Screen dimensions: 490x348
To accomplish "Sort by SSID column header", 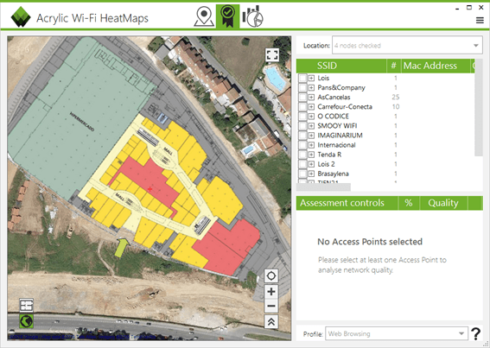I will [x=341, y=66].
